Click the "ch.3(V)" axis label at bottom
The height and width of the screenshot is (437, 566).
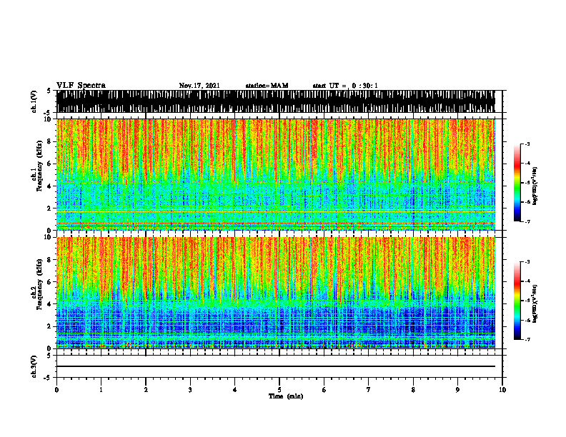click(34, 367)
